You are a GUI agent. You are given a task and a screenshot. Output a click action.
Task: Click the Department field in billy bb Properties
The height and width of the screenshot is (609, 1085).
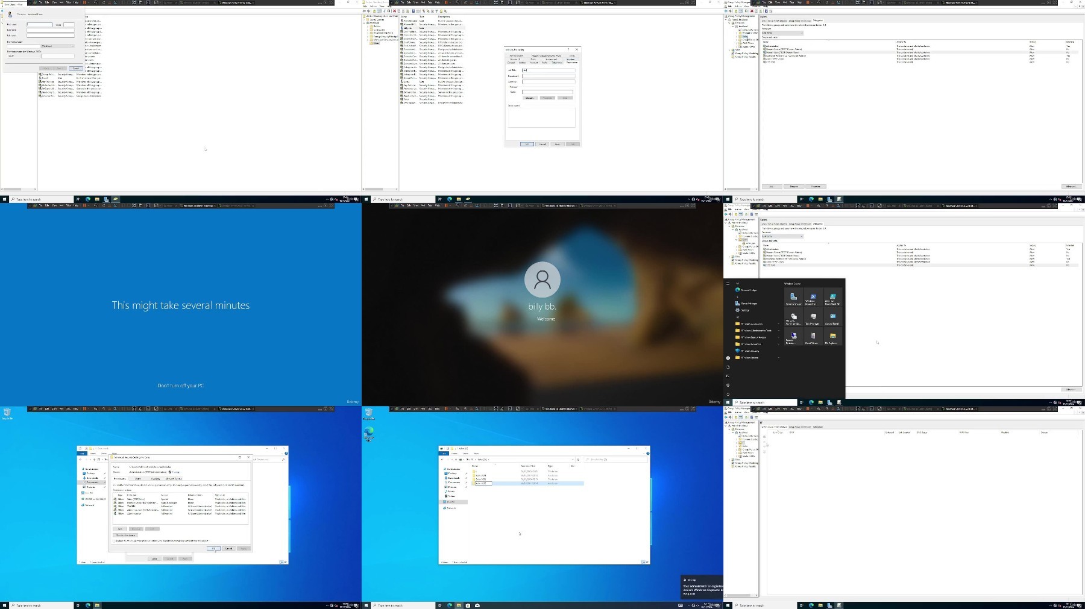coord(549,76)
